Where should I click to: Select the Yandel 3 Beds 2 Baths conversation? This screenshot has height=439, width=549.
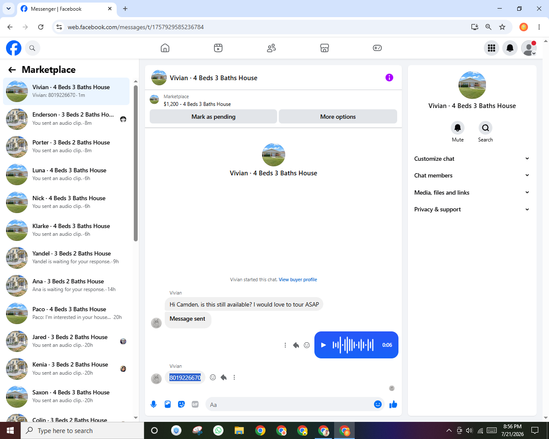66,258
